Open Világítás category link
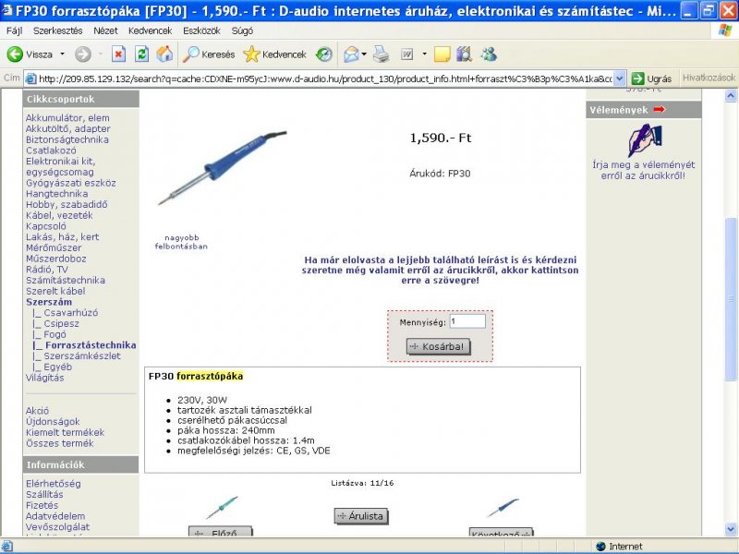The height and width of the screenshot is (554, 739). pos(44,378)
